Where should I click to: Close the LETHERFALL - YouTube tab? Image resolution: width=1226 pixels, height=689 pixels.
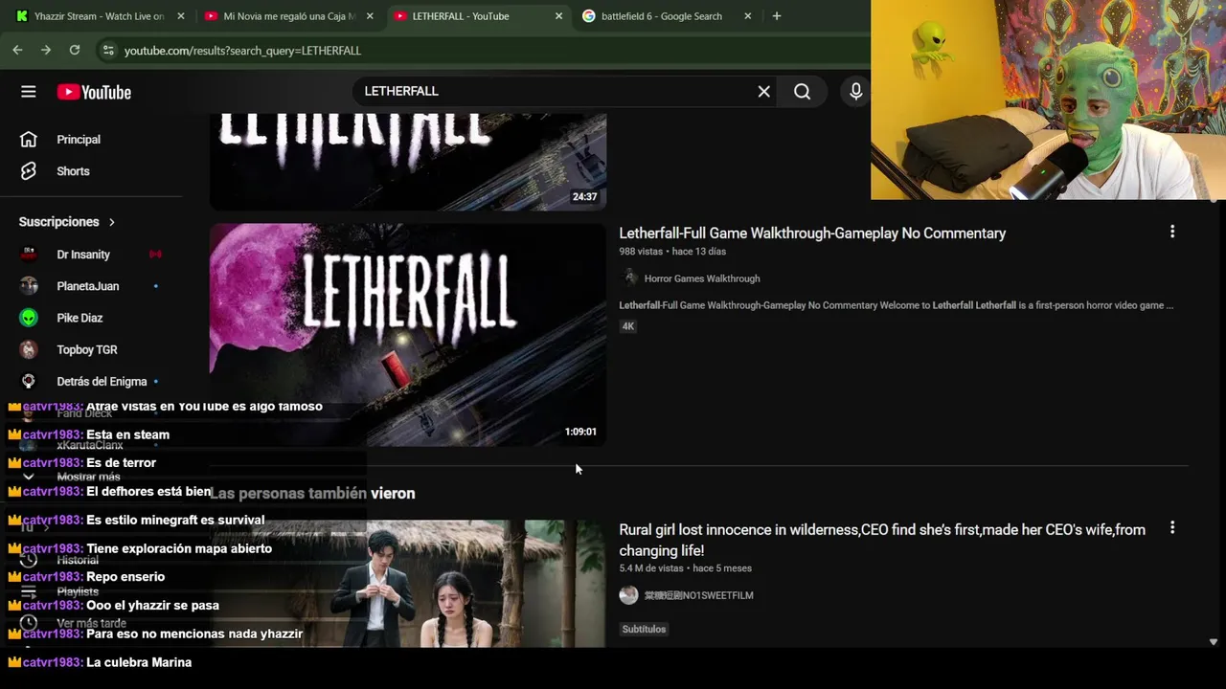pyautogui.click(x=558, y=16)
